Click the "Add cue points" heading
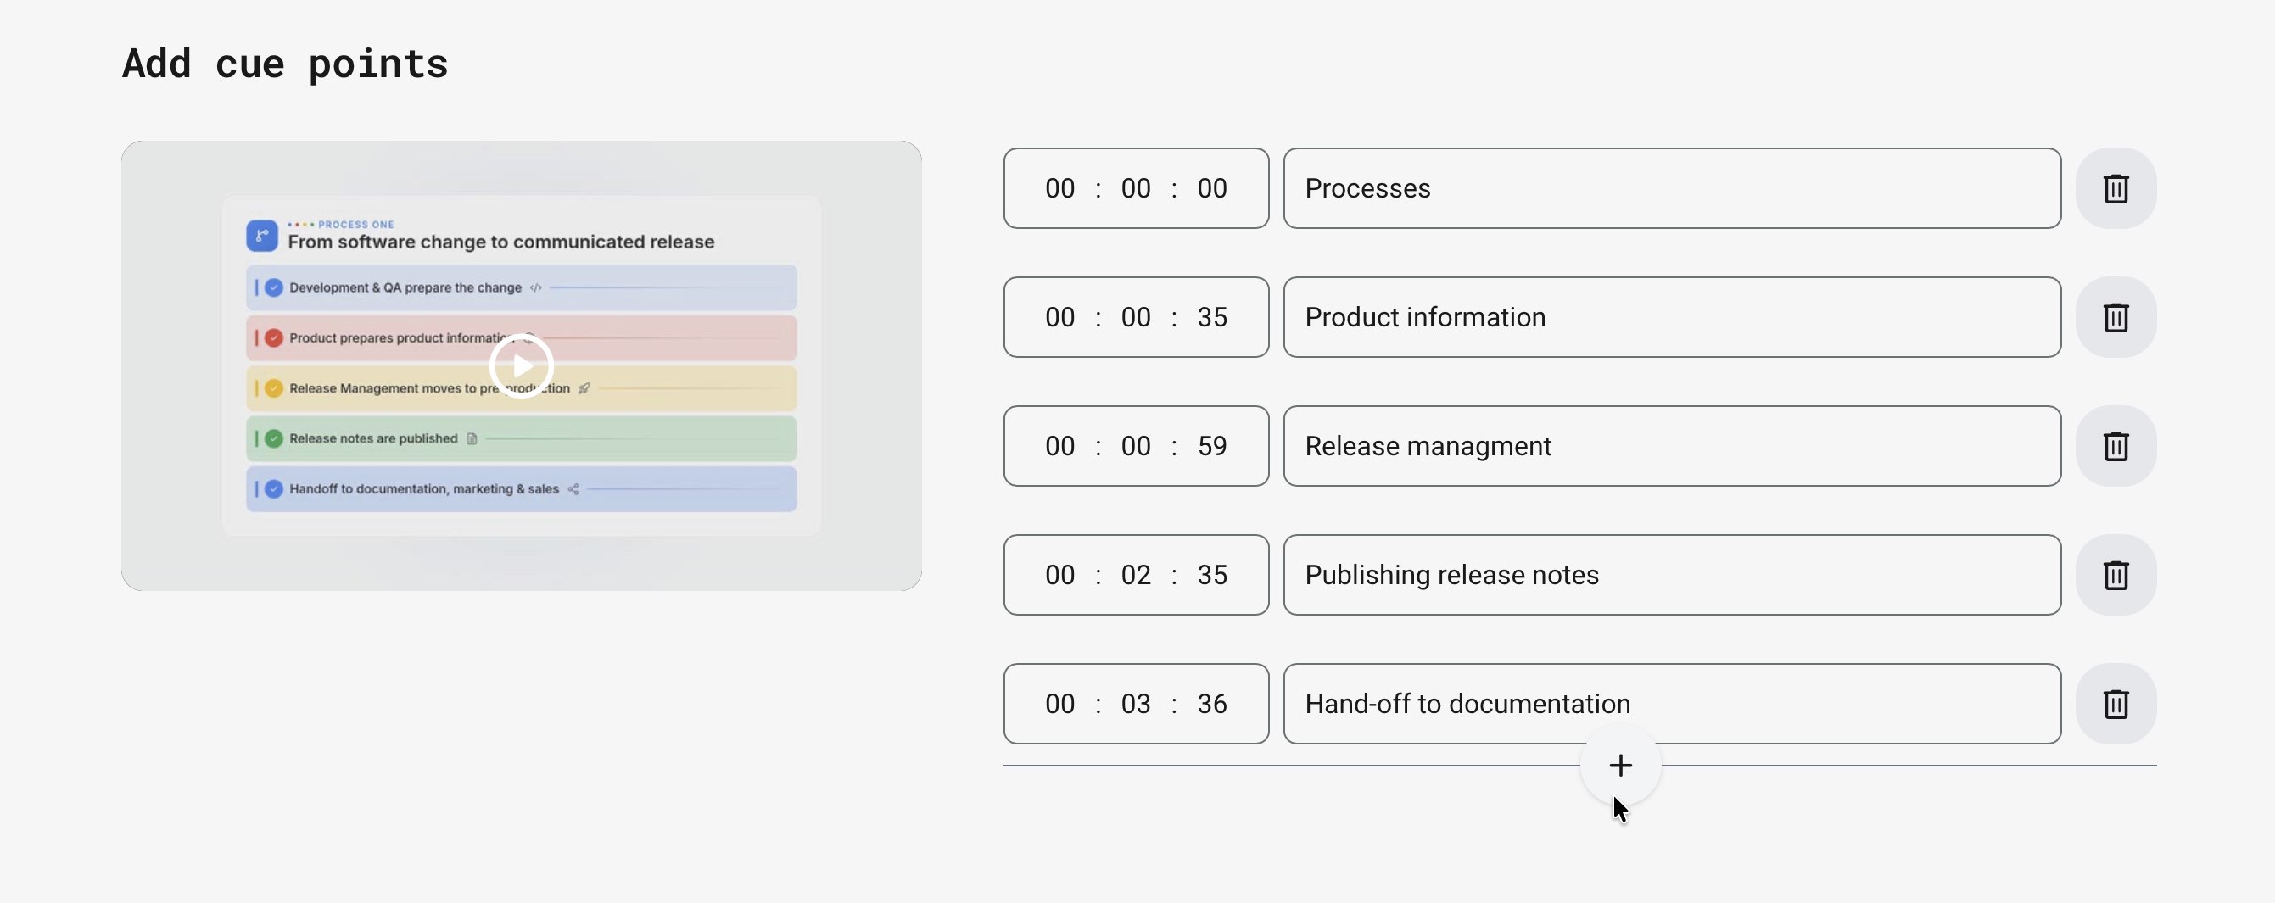This screenshot has width=2275, height=903. [x=284, y=64]
